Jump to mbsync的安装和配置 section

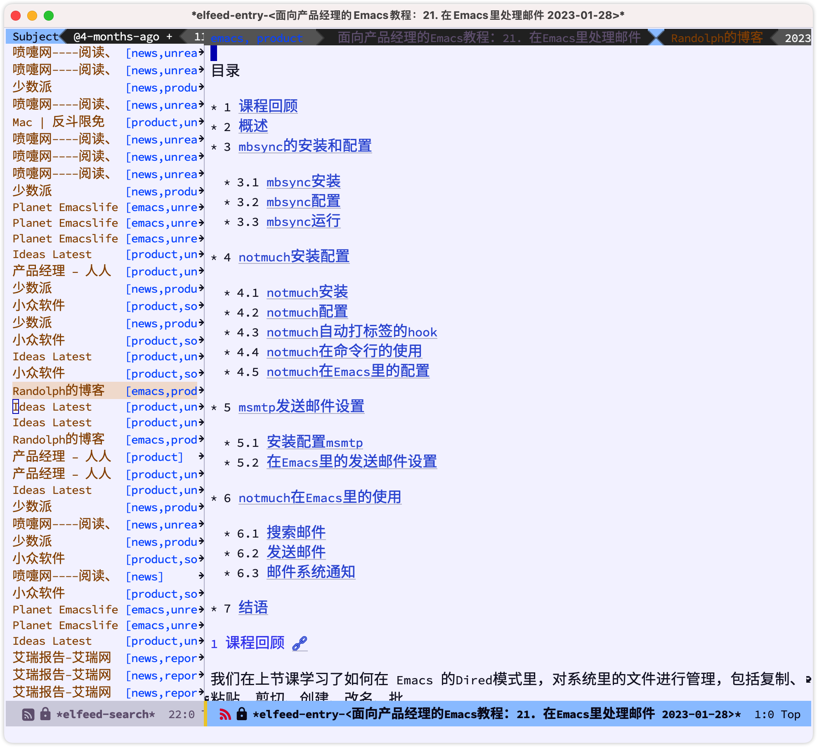click(x=305, y=146)
